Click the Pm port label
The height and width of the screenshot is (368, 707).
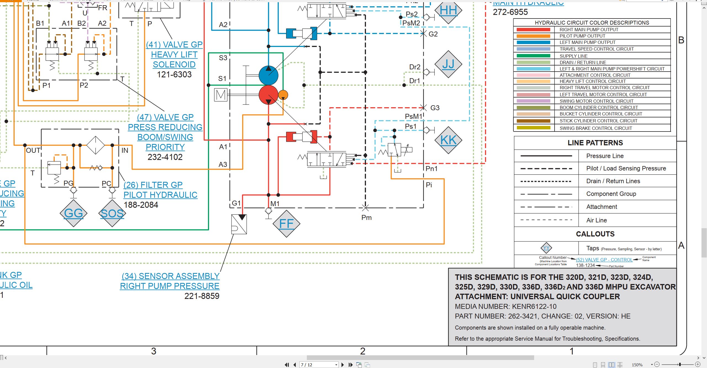click(366, 218)
